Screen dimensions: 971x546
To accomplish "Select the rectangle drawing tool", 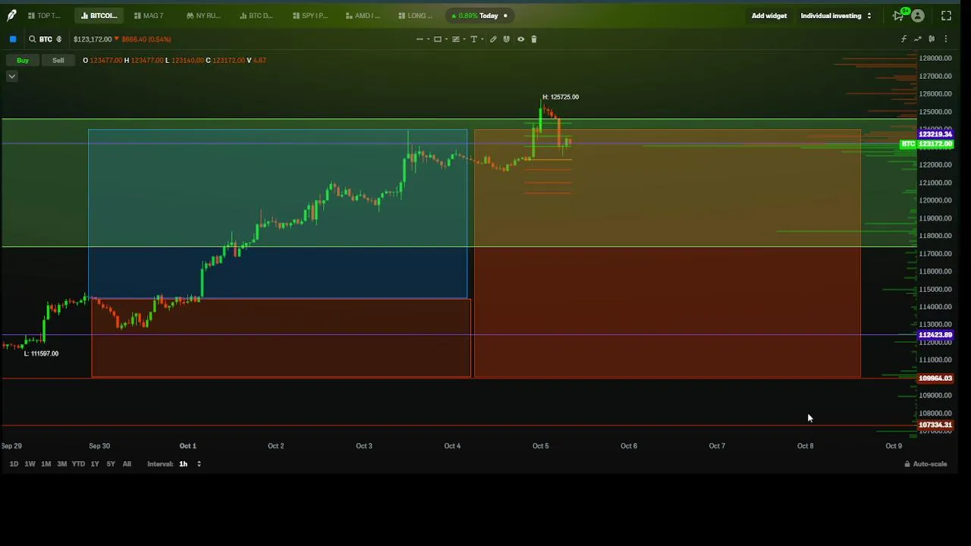I will pyautogui.click(x=438, y=39).
